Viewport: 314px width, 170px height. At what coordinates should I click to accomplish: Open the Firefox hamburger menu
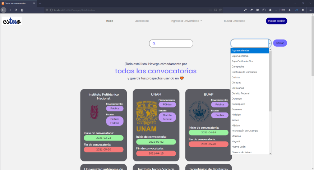[x=310, y=10]
